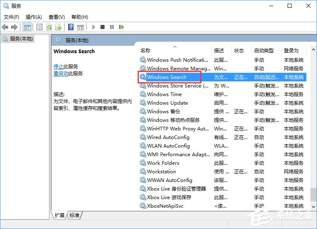Toggle the show/hide console tree icon
The image size is (317, 229).
27,27
